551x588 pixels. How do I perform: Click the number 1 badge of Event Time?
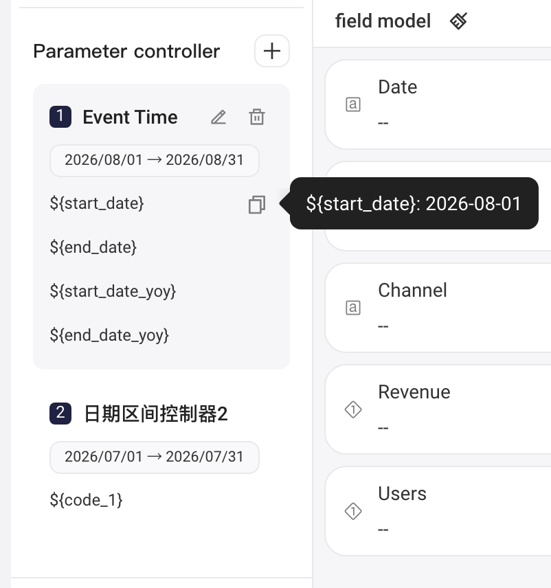click(x=60, y=117)
